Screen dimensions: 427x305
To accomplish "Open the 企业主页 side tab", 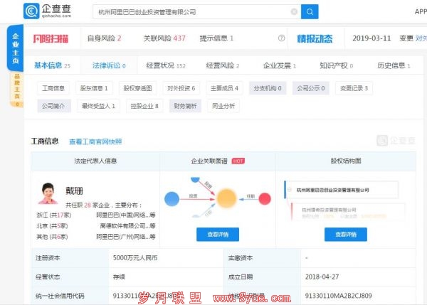I will tap(16, 48).
